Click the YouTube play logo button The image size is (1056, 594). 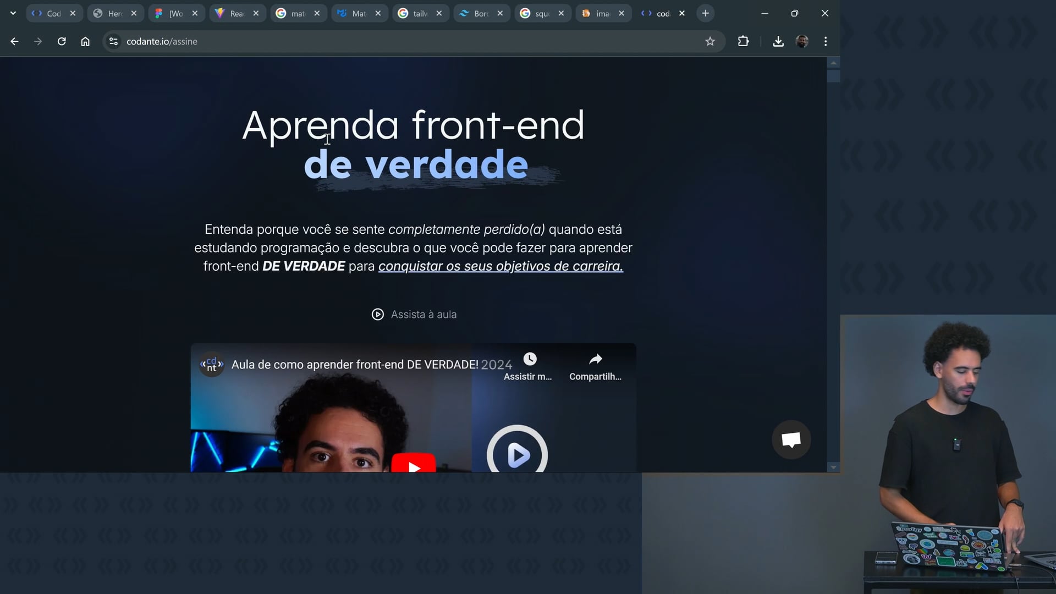414,465
